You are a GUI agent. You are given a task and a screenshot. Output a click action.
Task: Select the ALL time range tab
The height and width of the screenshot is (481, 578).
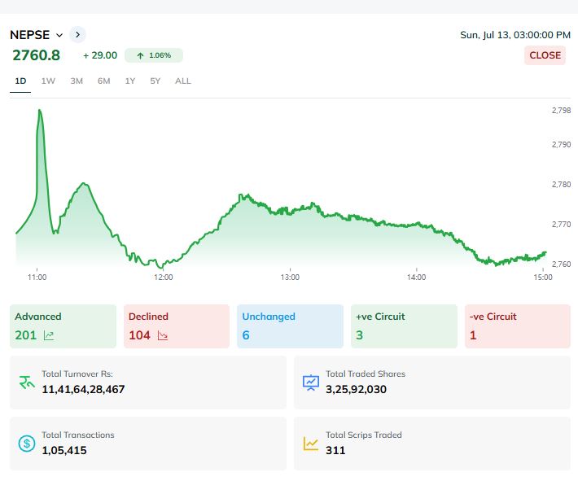183,81
